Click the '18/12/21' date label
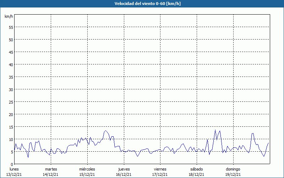 [x=197, y=174]
